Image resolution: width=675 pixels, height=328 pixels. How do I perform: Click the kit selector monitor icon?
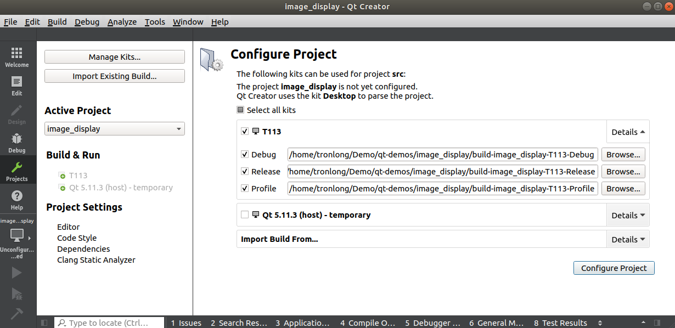(x=17, y=235)
